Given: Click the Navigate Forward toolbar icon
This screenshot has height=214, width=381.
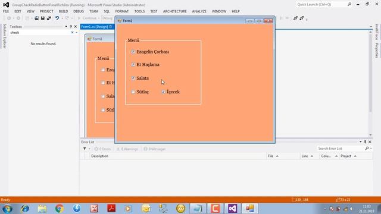Looking at the screenshot, I should [x=18, y=18].
